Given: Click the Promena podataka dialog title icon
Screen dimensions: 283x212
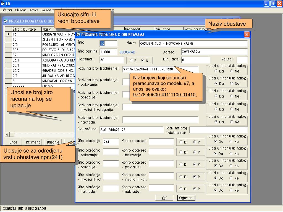Looking at the screenshot, I should click(x=78, y=35).
